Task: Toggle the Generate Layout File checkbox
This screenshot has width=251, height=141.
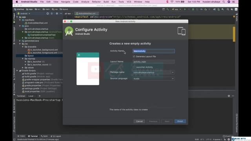Action: [134, 56]
